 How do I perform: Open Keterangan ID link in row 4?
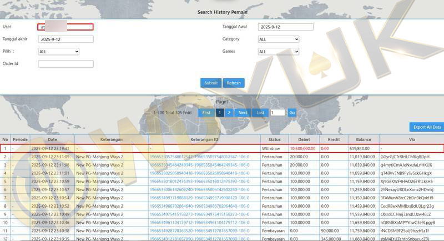point(199,173)
